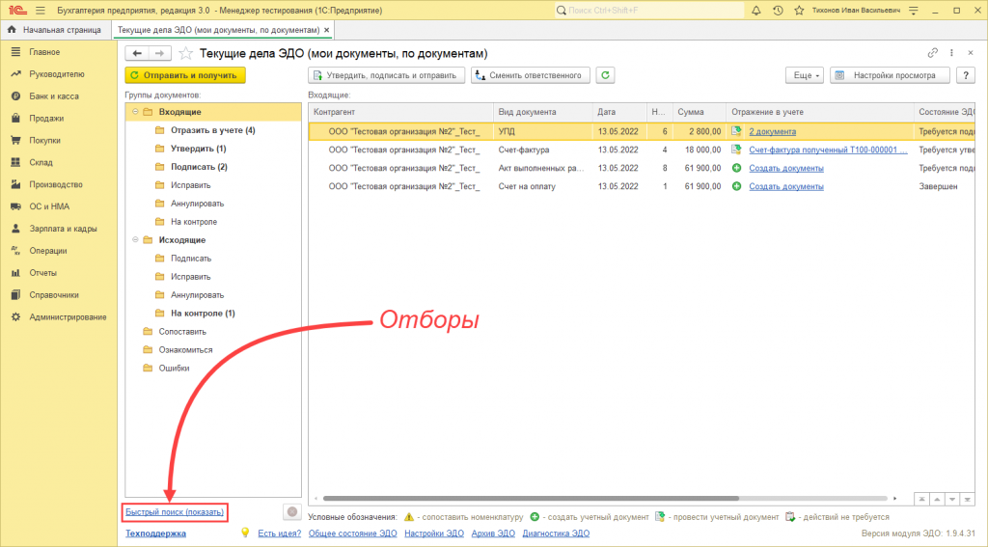The width and height of the screenshot is (988, 547).
Task: Open Руководителю section in sidebar
Action: point(59,74)
